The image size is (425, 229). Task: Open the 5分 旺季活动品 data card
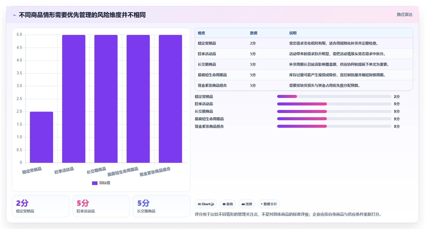pos(101,206)
